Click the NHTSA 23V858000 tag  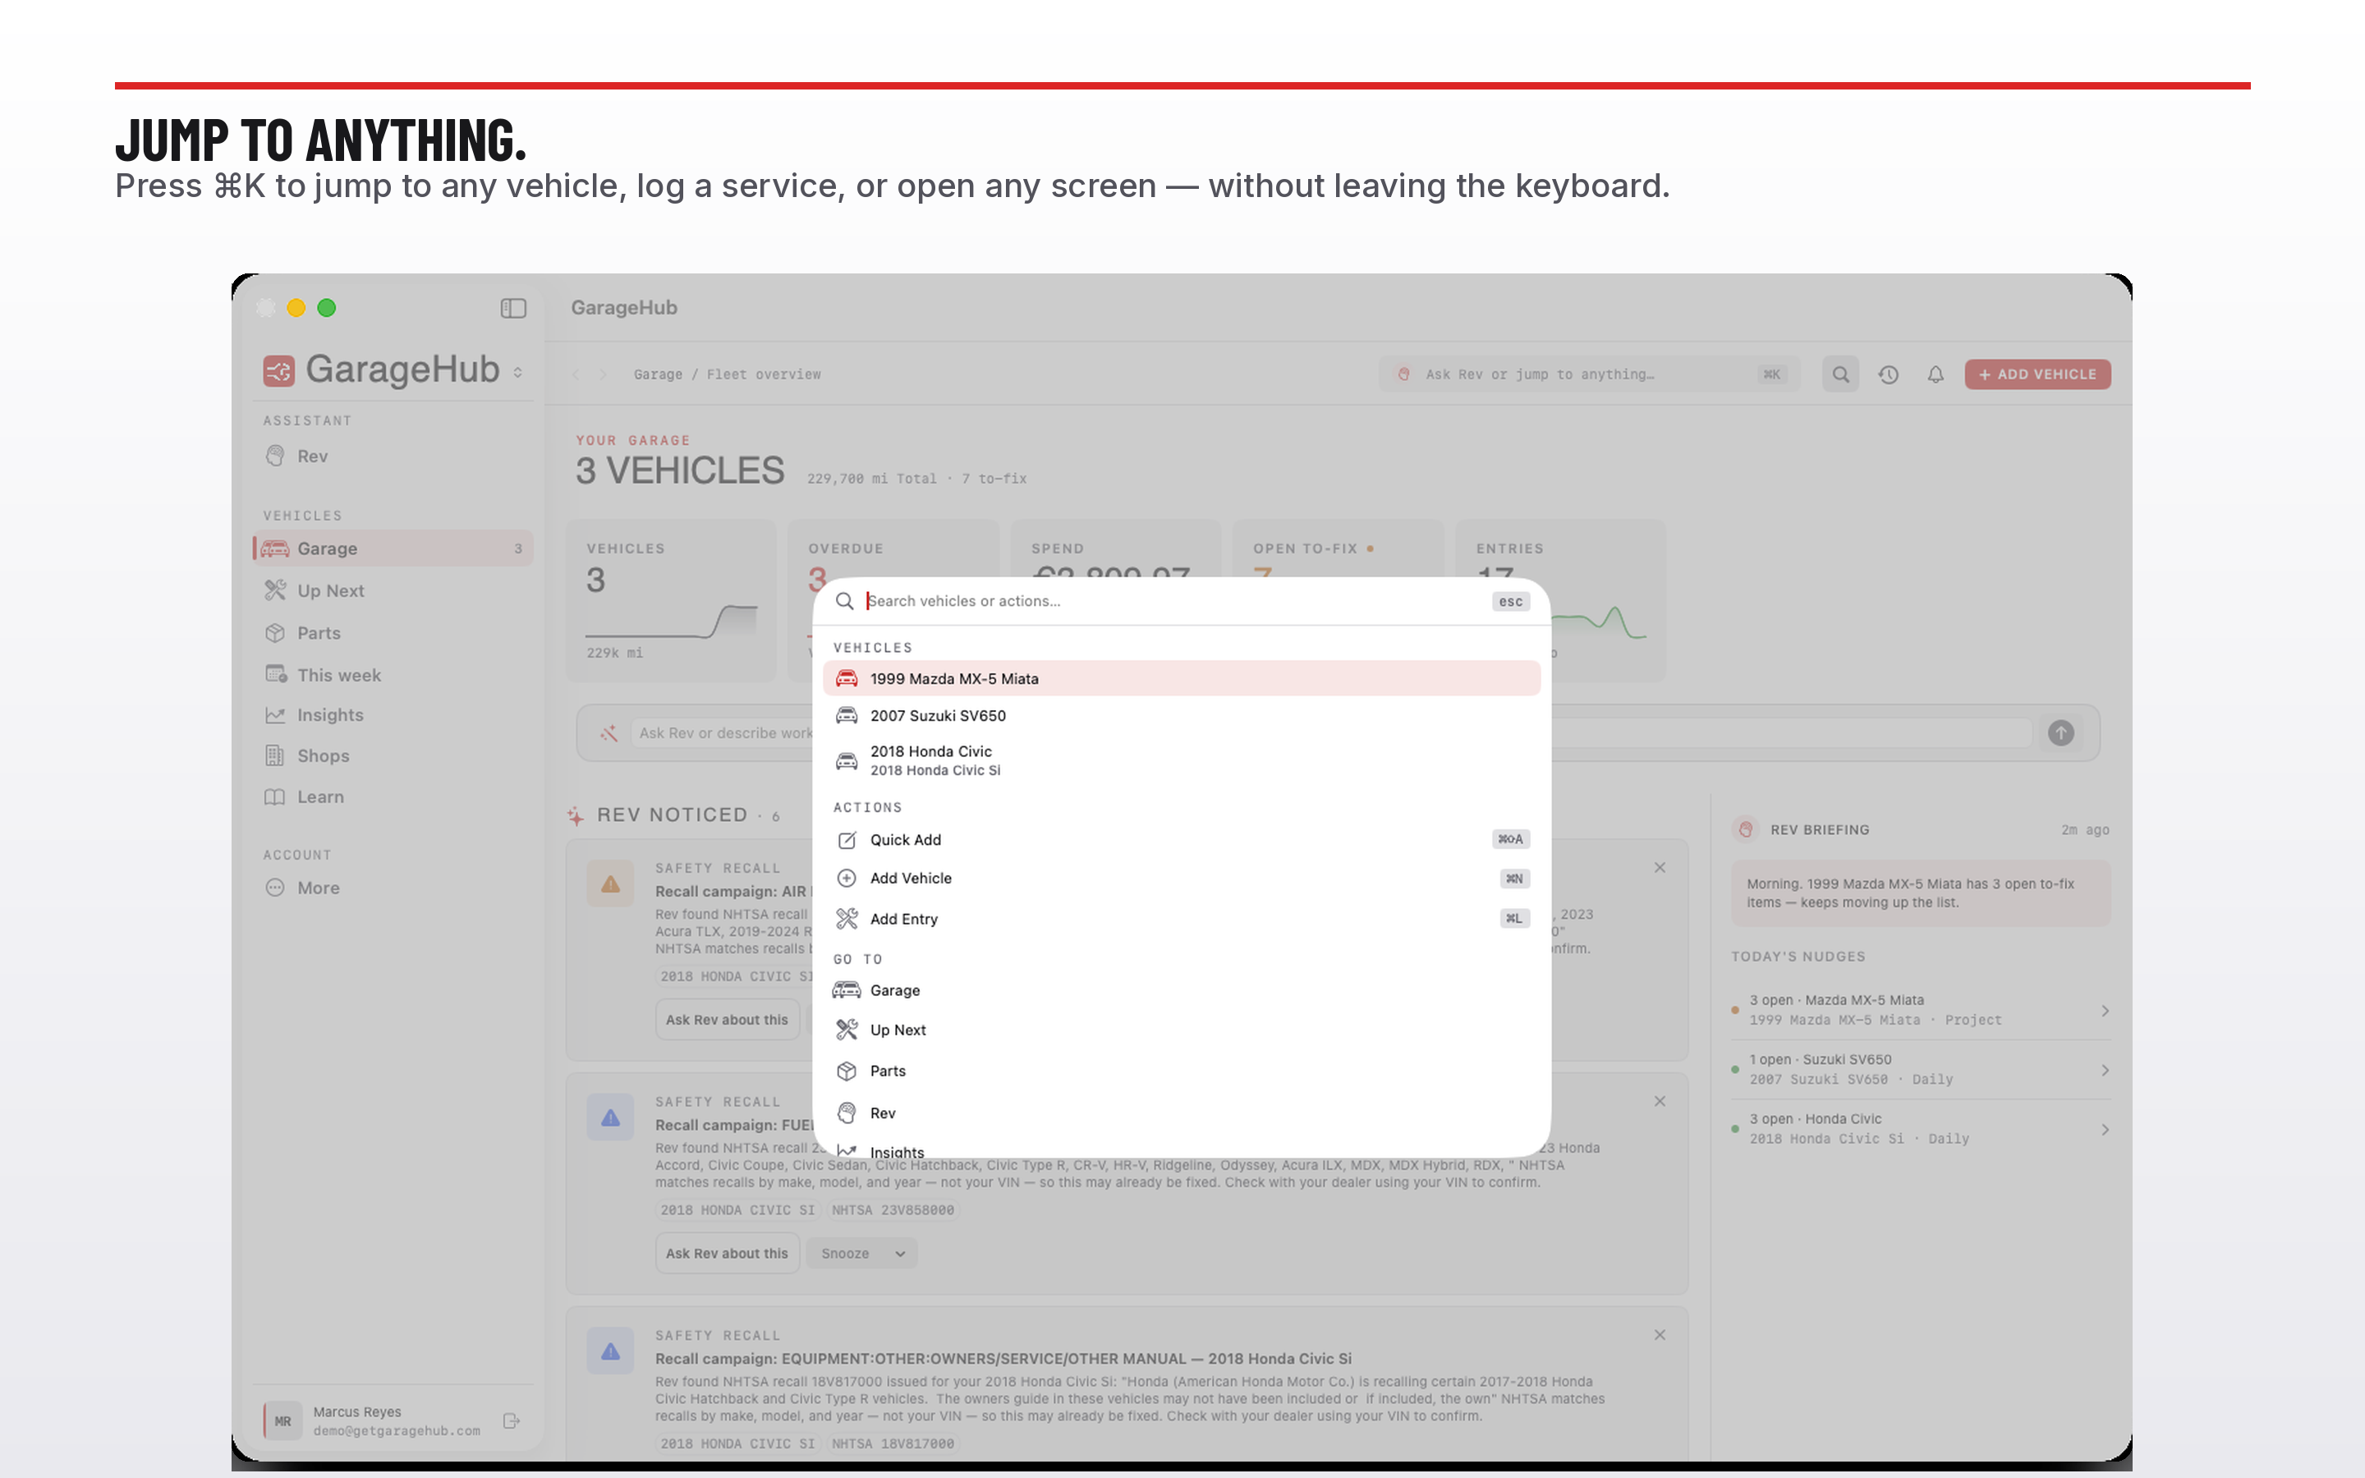pyautogui.click(x=893, y=1210)
